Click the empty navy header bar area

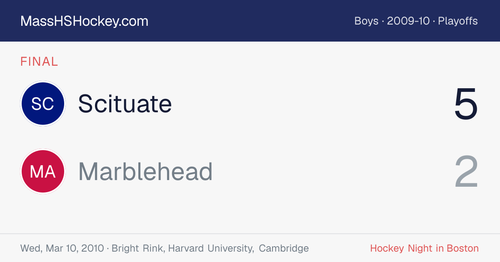250,21
